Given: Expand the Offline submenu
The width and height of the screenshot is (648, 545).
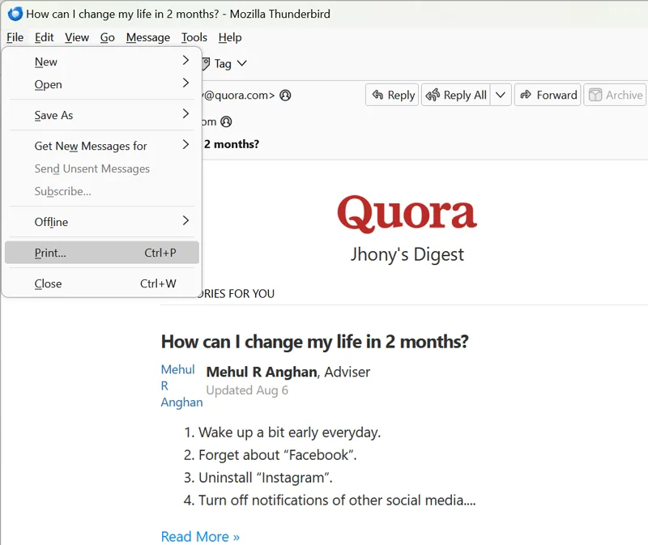Looking at the screenshot, I should [102, 222].
